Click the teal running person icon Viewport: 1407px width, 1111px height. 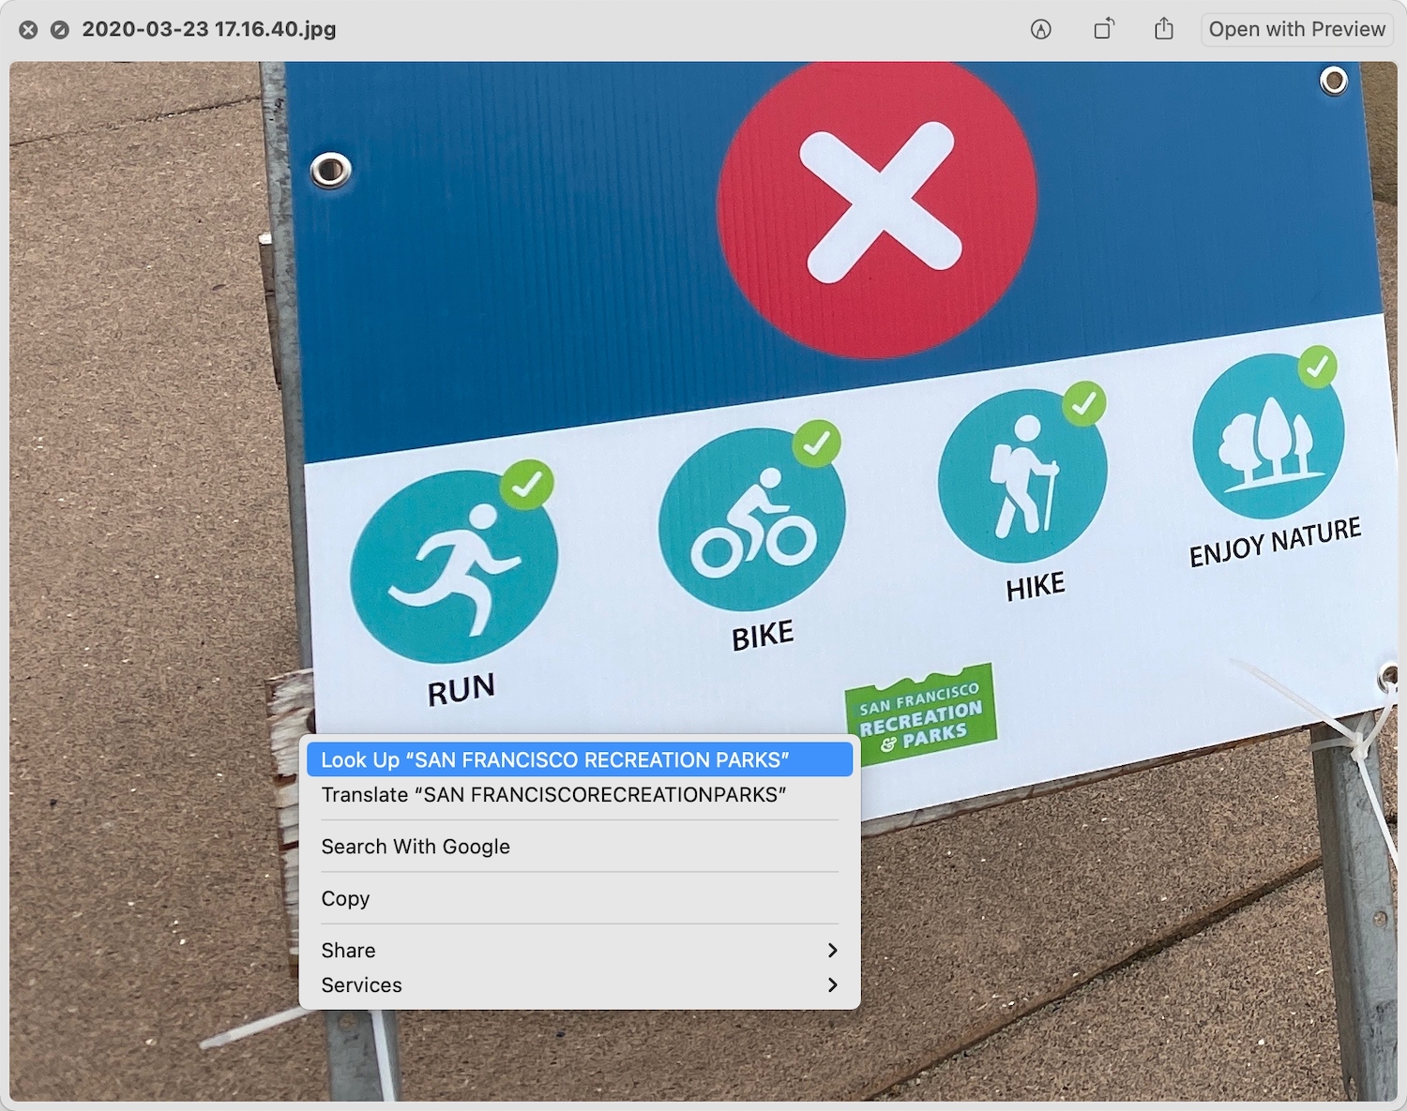pyautogui.click(x=454, y=568)
